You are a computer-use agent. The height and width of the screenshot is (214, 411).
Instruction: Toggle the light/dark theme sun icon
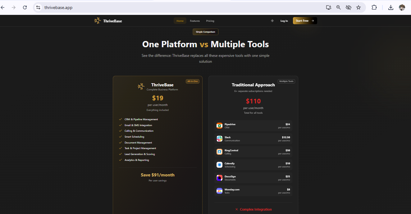pos(272,21)
